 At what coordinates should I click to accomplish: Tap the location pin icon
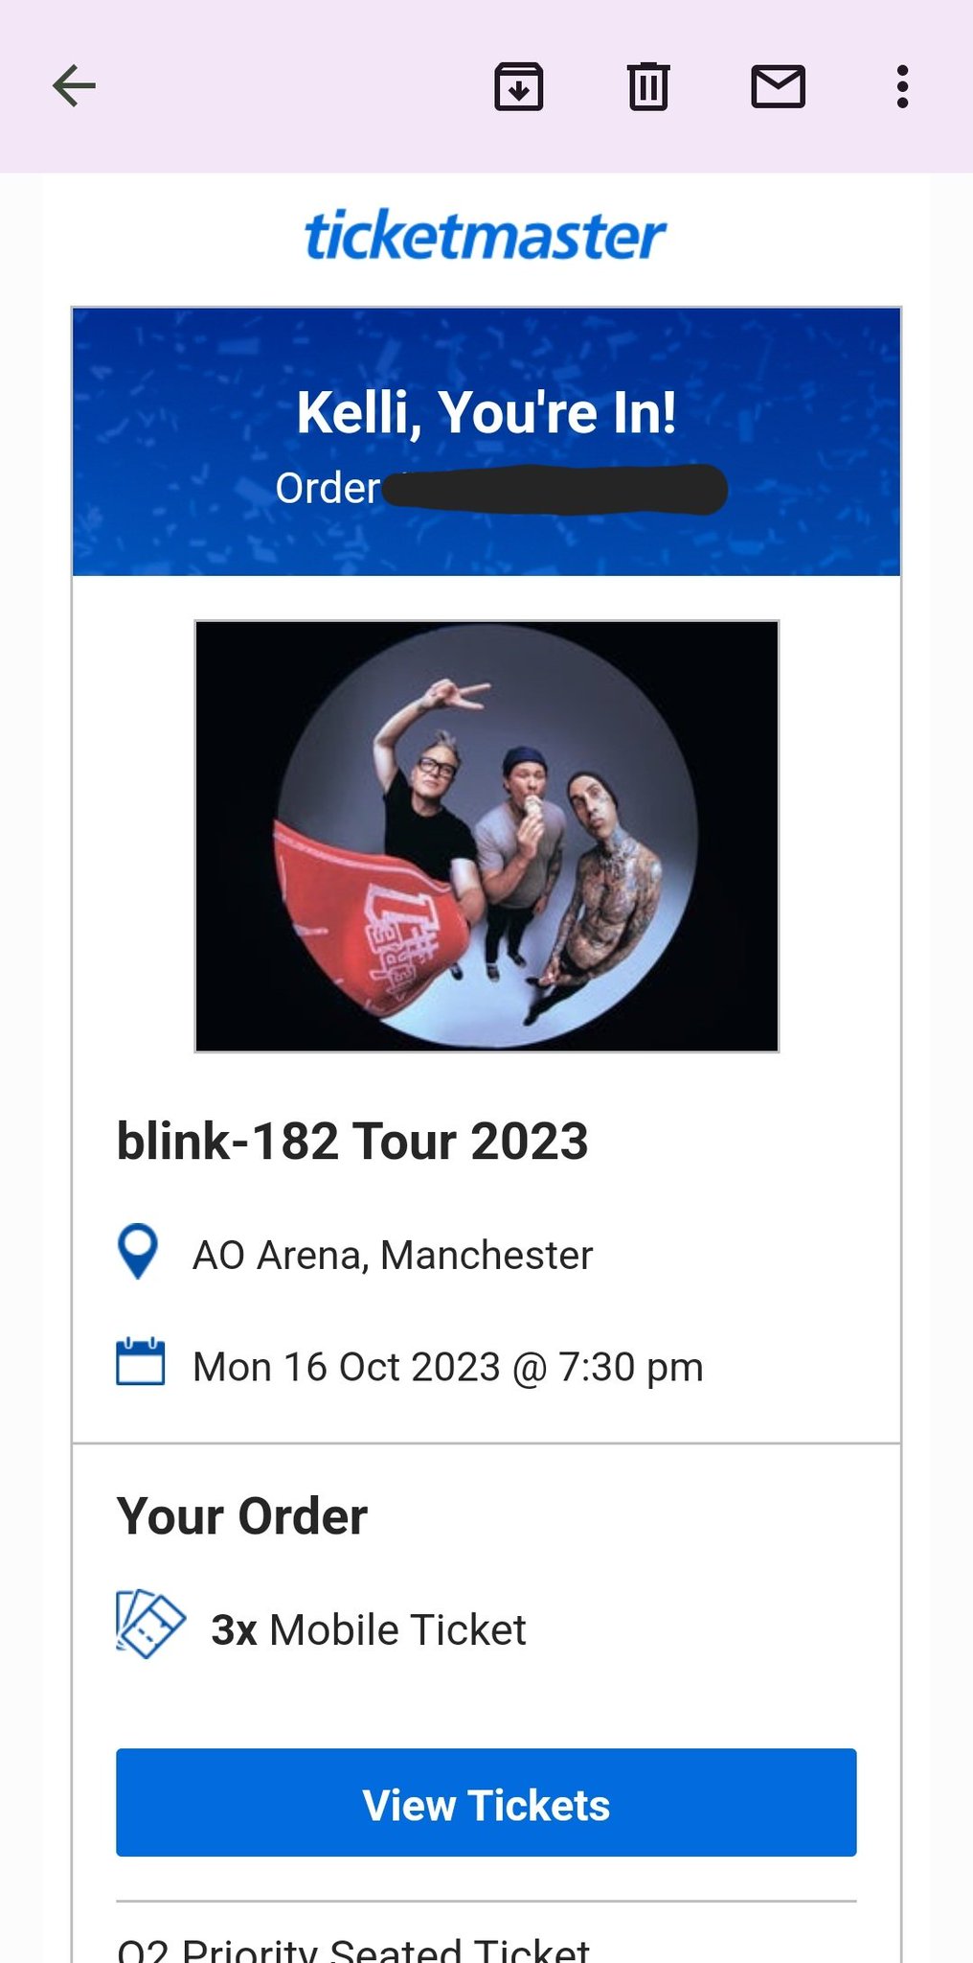point(138,1251)
